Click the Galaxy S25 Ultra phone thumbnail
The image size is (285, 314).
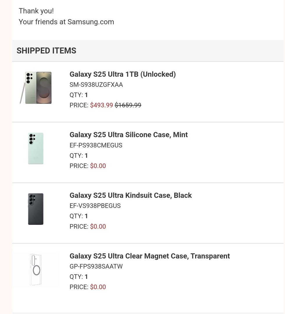(x=36, y=88)
